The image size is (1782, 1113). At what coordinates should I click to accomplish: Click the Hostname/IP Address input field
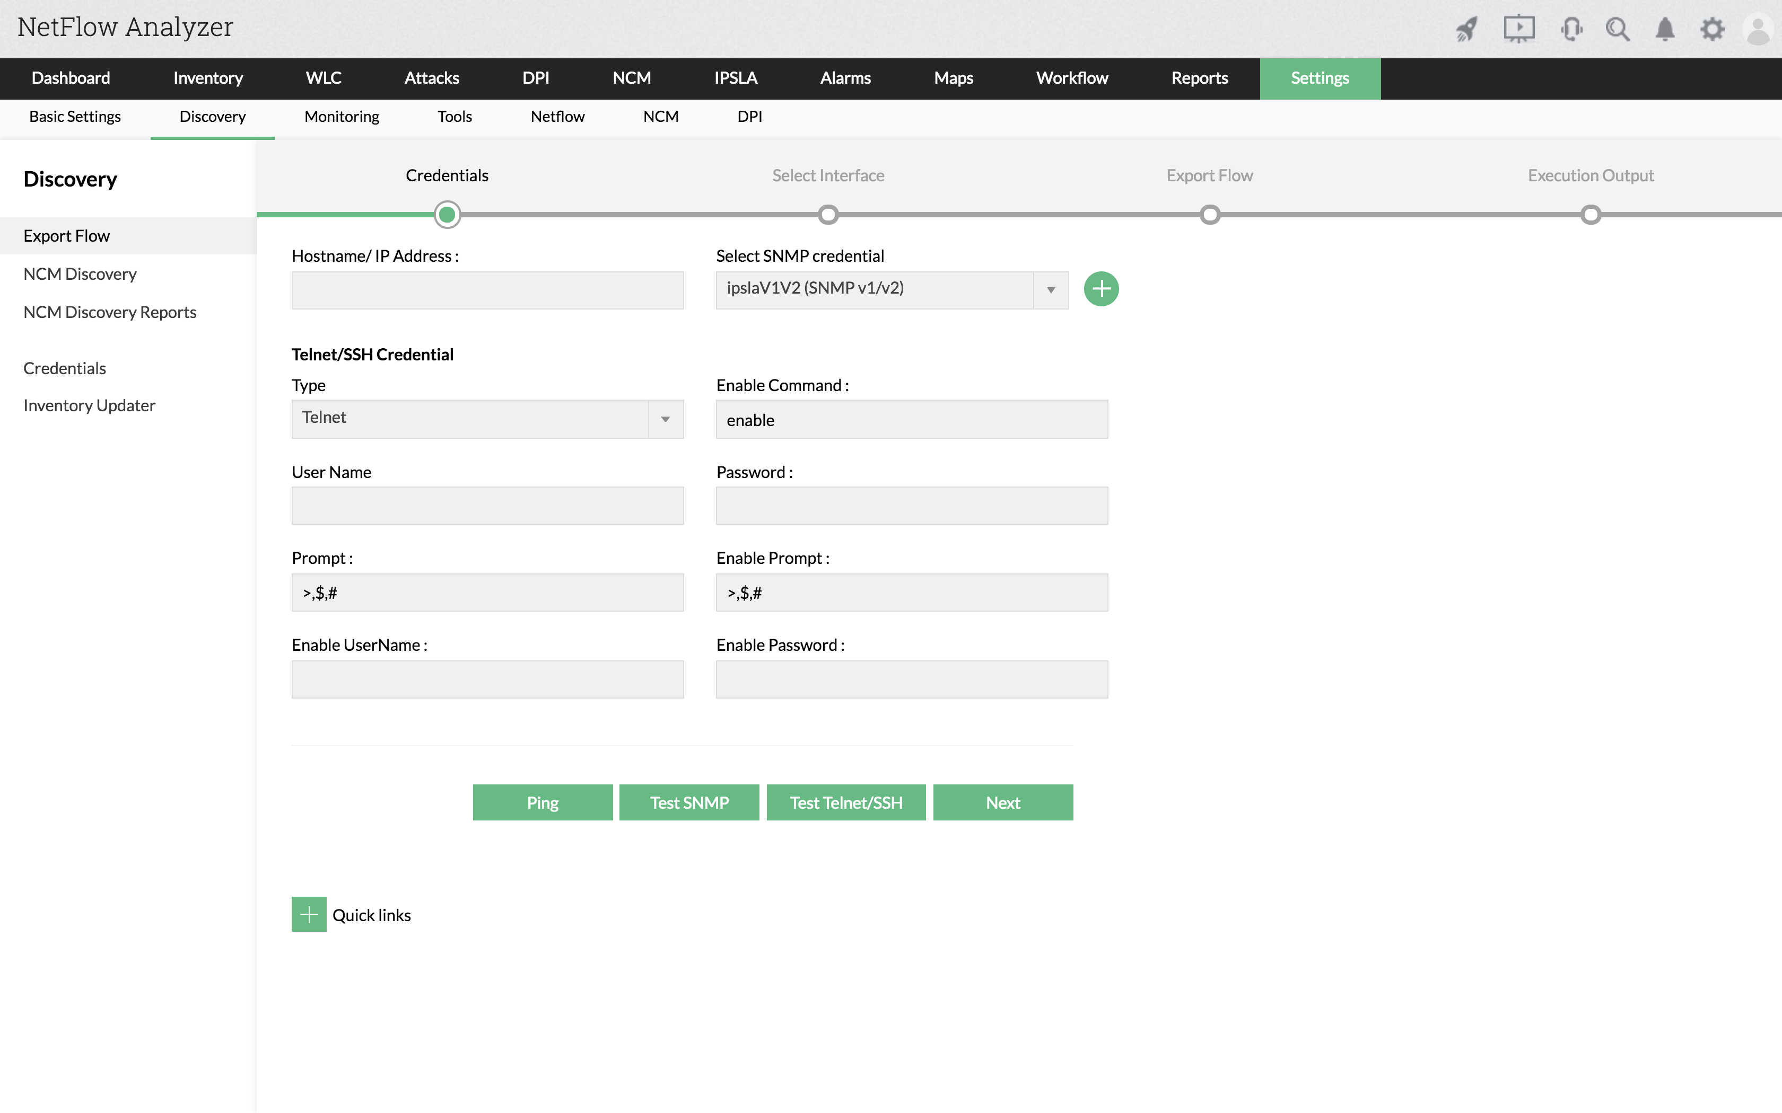(x=487, y=291)
